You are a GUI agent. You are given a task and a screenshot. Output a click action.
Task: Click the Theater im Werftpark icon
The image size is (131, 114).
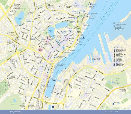pos(113,82)
